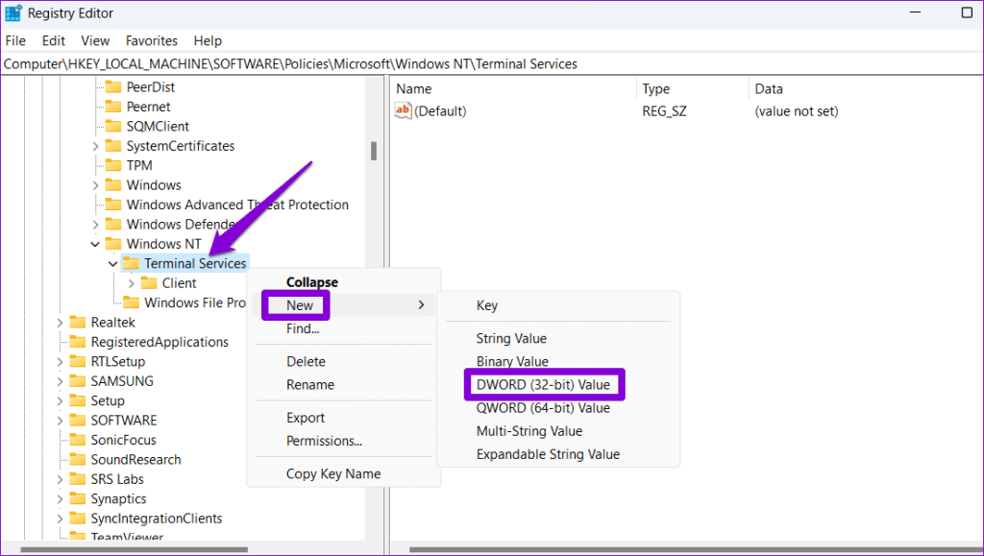Click the (Default) string value icon
The height and width of the screenshot is (556, 984).
coord(403,111)
